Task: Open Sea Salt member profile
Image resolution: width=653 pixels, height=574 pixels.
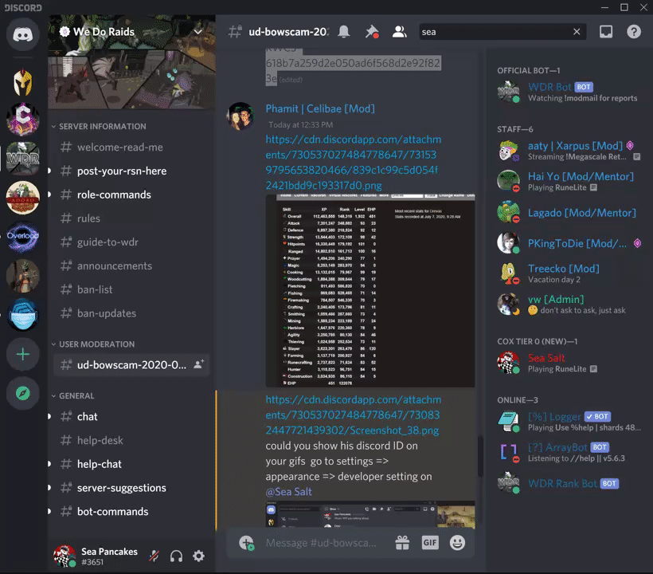Action: coord(570,363)
